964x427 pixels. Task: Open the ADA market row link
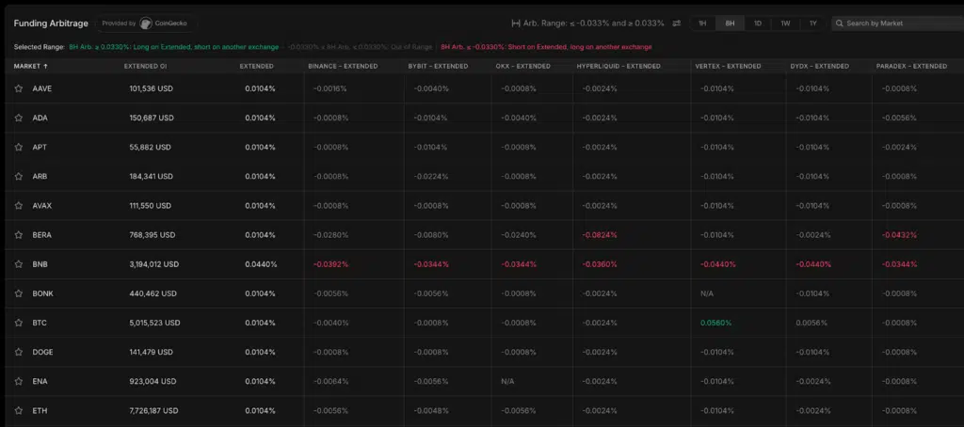pyautogui.click(x=40, y=118)
